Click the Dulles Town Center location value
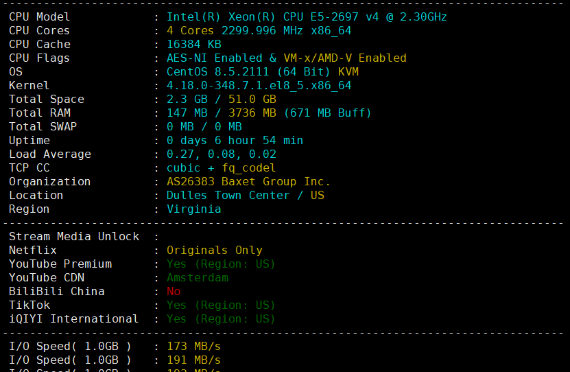 [245, 195]
